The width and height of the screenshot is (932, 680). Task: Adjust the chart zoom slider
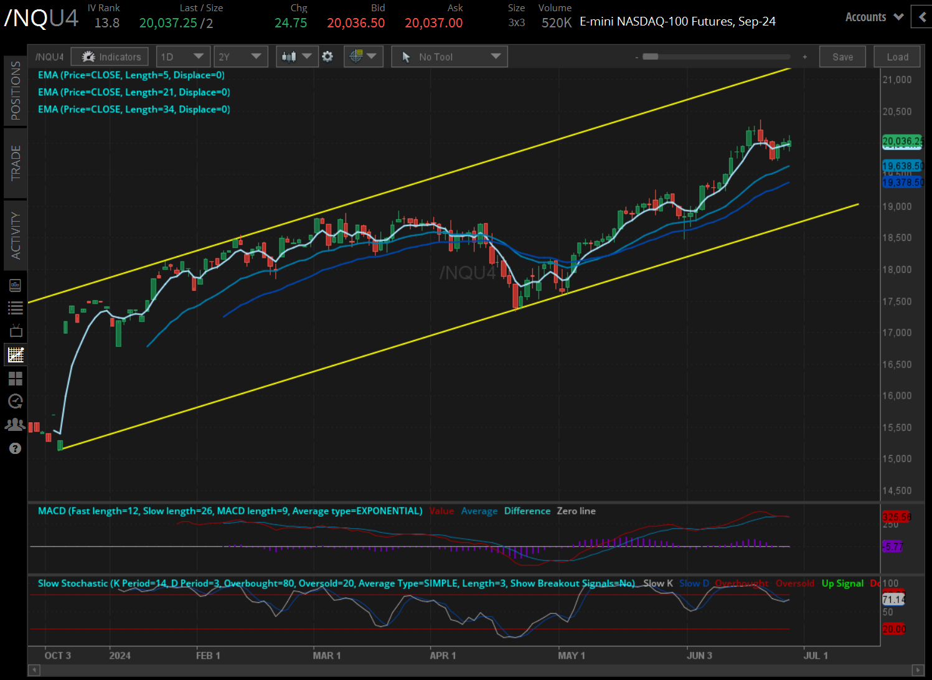tap(651, 57)
